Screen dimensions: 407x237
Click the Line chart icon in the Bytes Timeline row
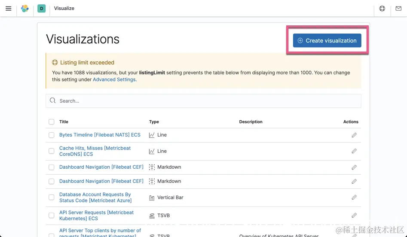coord(152,135)
